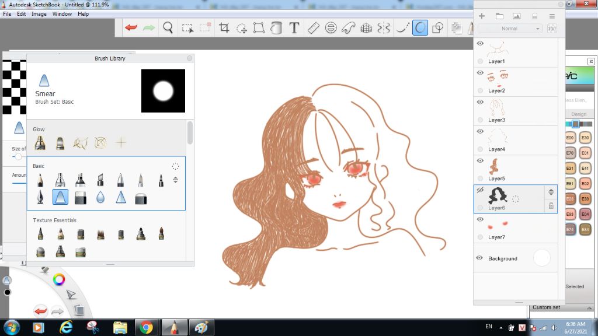Select the Layer5 thumbnail

495,166
